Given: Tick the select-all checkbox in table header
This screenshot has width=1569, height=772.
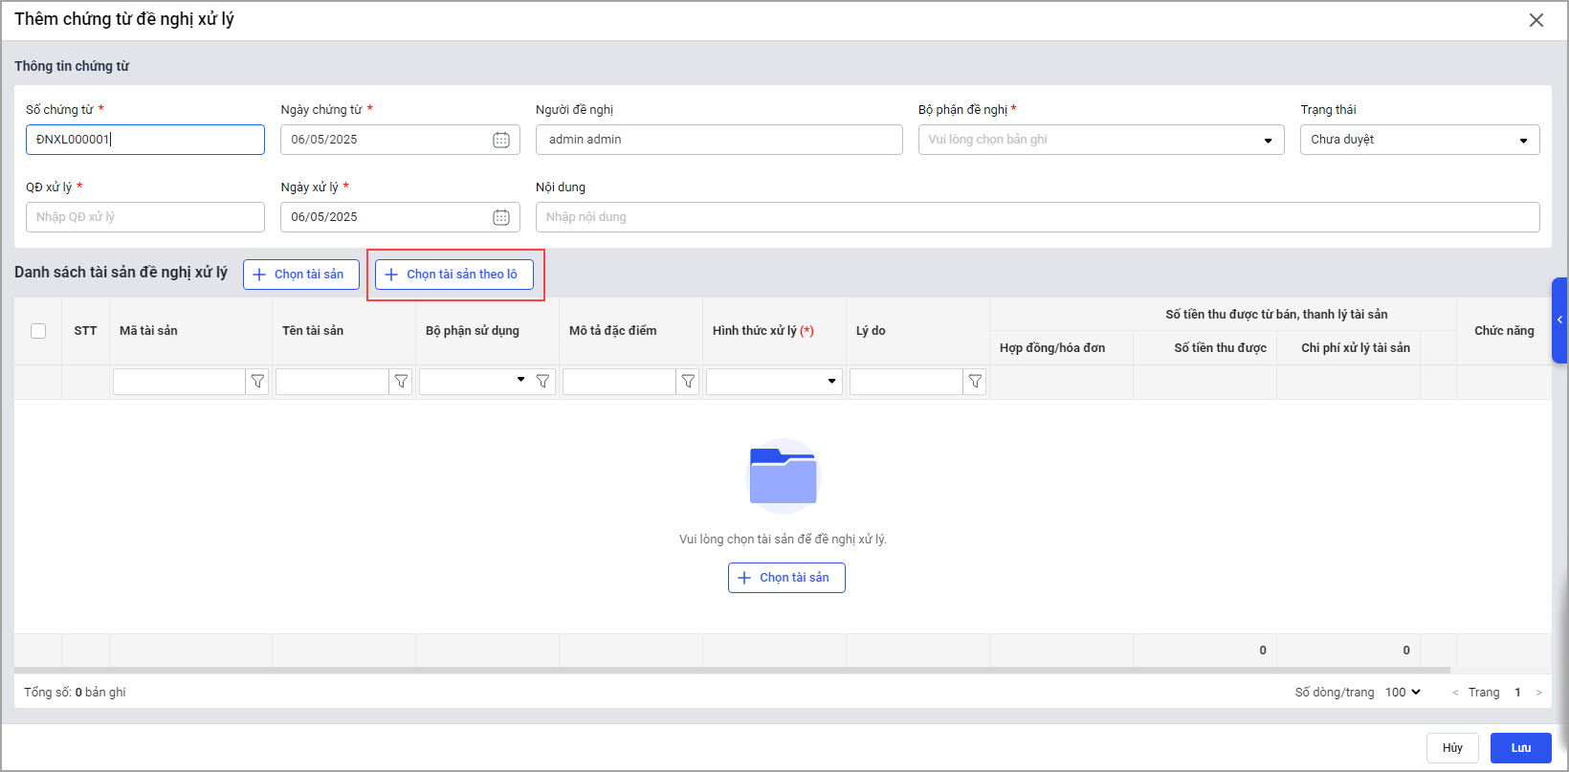Looking at the screenshot, I should click(38, 331).
